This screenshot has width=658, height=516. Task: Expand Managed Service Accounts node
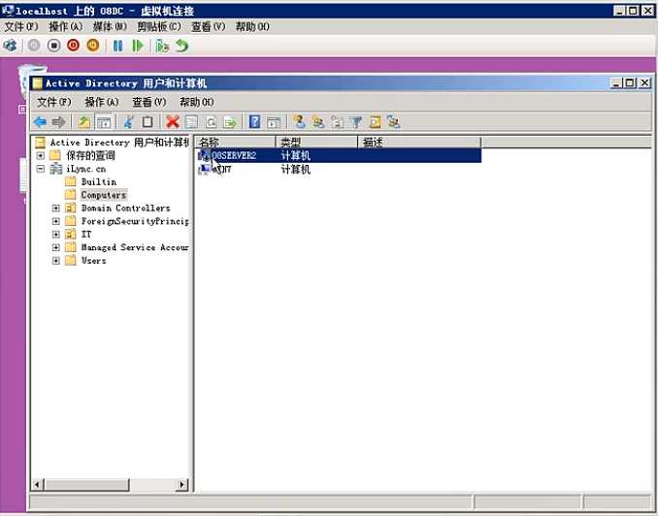(x=56, y=247)
